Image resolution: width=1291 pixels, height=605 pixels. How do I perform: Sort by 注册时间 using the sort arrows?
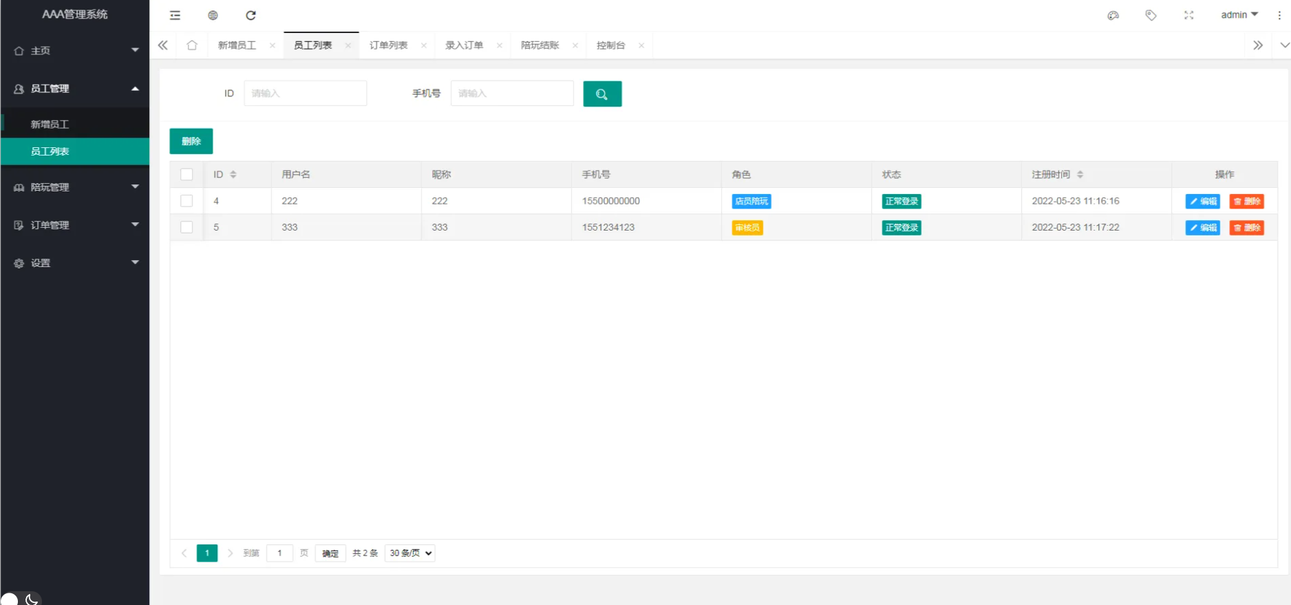1080,175
